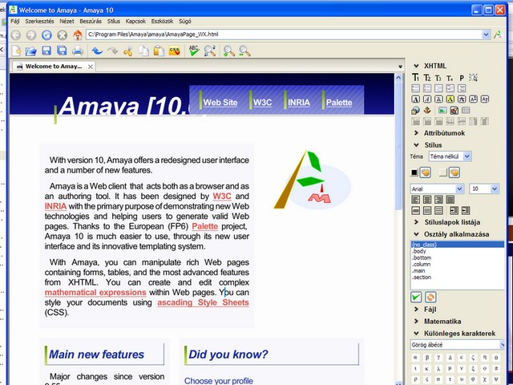Collapse the XHTML panel section

[x=416, y=66]
